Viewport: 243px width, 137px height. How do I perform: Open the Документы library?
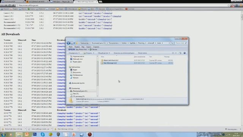pos(76,72)
